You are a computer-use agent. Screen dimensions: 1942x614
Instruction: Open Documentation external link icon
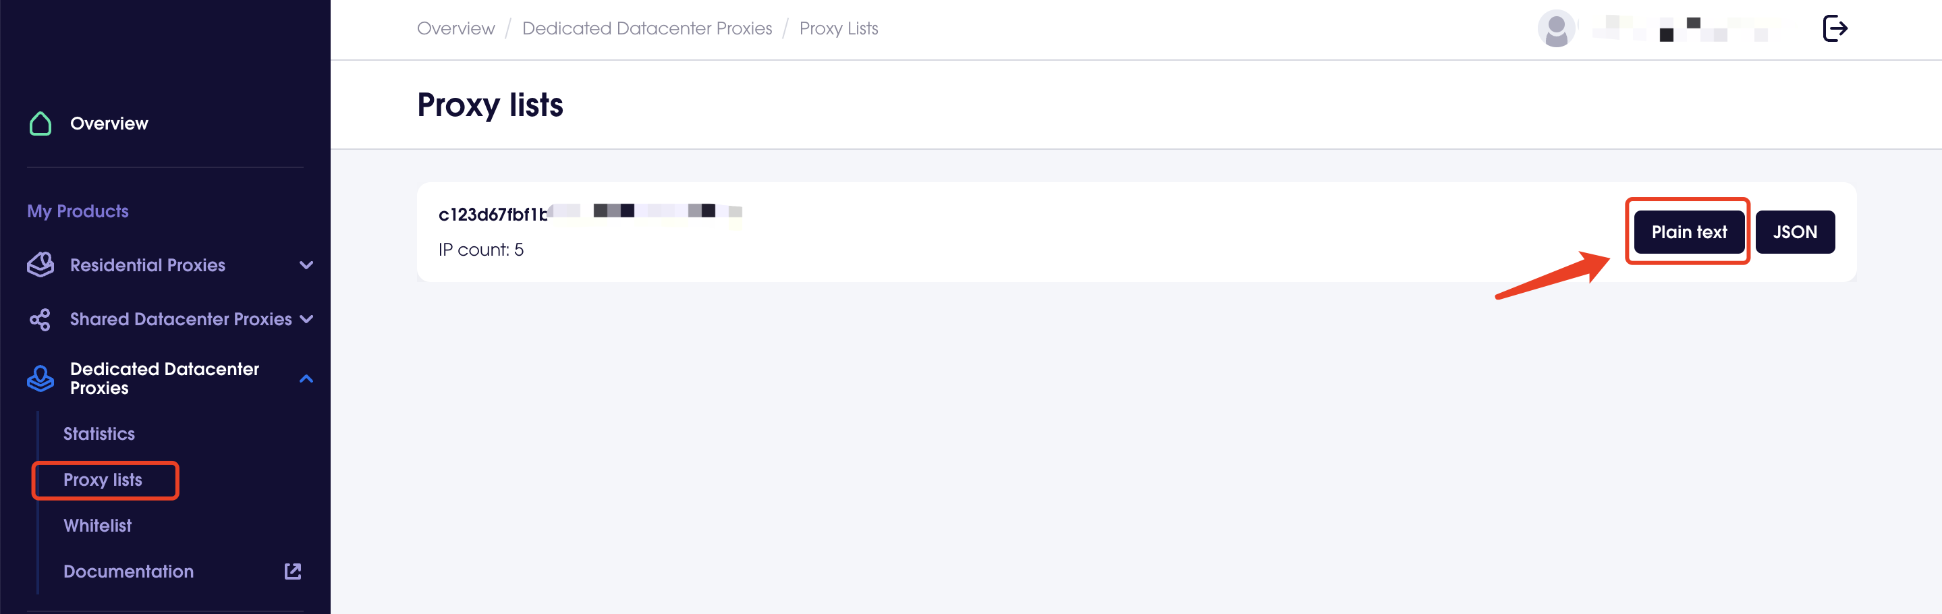[x=292, y=571]
